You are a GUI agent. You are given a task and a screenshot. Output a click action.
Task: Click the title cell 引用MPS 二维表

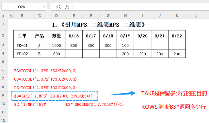[99, 25]
